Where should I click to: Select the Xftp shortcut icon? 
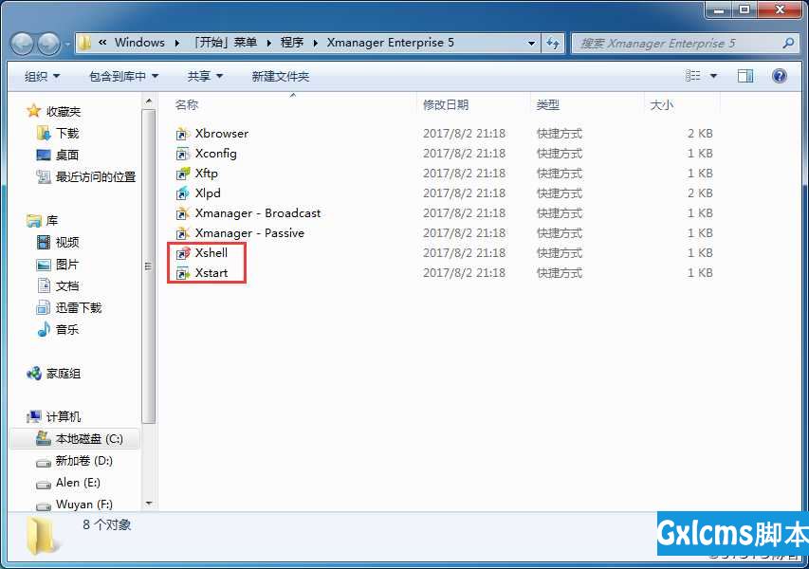tap(183, 174)
